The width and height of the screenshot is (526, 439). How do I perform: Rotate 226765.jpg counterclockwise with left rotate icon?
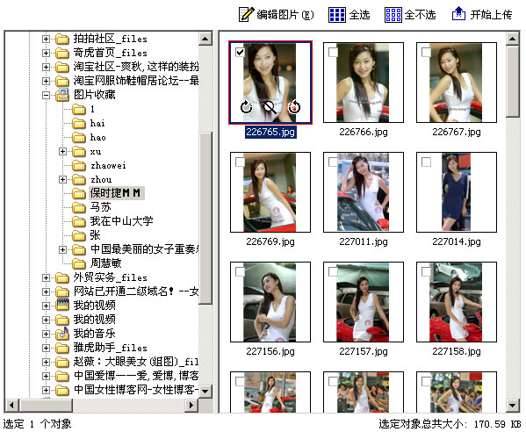point(247,107)
